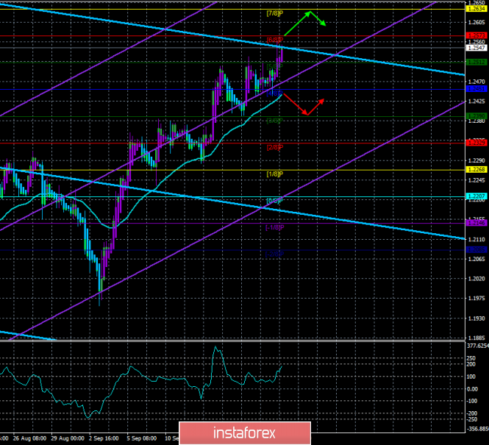Click the 1.1885 price scale value
Screen dimensions: 489x445
pyautogui.click(x=476, y=338)
